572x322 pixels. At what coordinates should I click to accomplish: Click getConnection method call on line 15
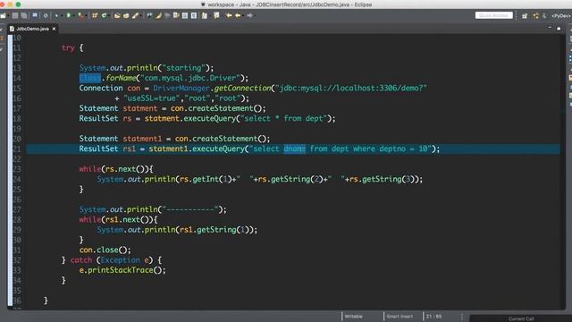[x=242, y=89]
